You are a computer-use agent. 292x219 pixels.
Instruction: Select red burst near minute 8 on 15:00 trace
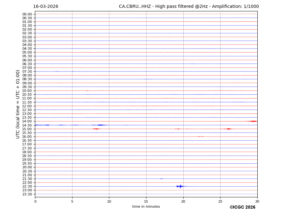96,129
